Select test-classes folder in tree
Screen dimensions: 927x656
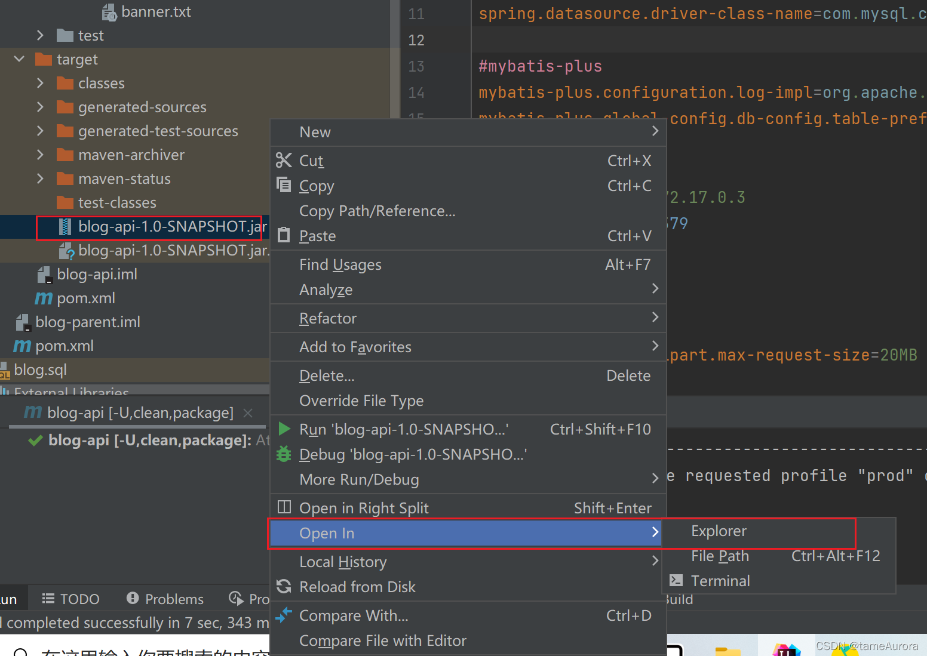tap(135, 202)
